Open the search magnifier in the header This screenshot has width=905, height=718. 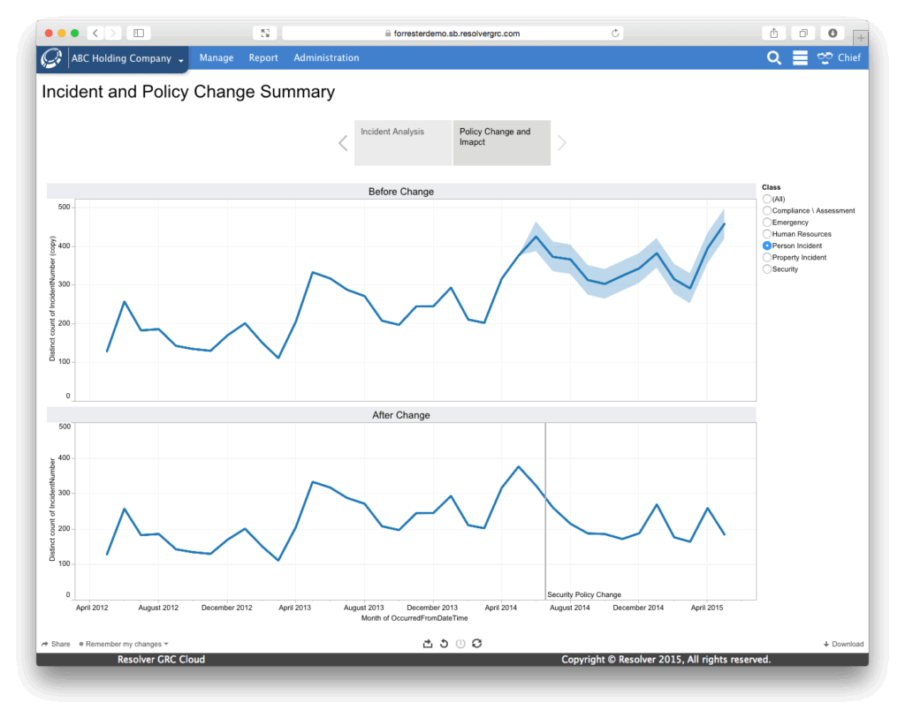coord(773,57)
